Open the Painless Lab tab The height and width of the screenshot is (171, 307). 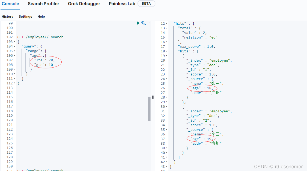point(122,4)
